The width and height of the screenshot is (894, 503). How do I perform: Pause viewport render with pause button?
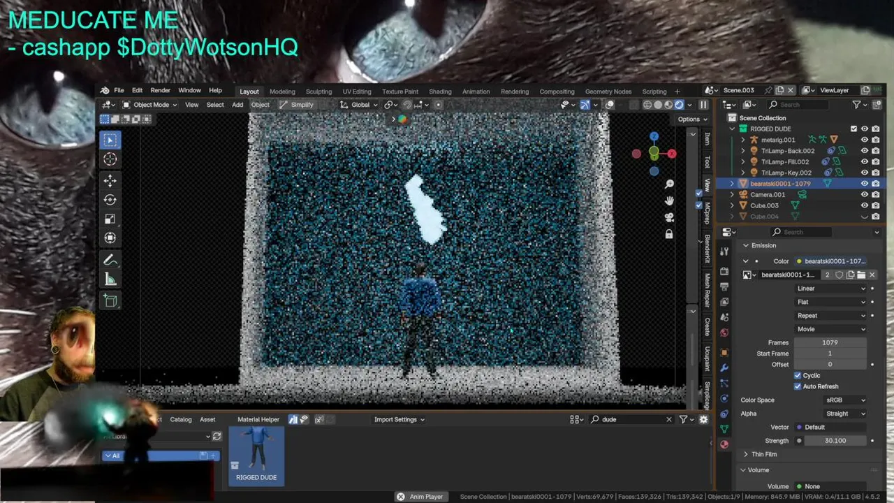(x=703, y=105)
